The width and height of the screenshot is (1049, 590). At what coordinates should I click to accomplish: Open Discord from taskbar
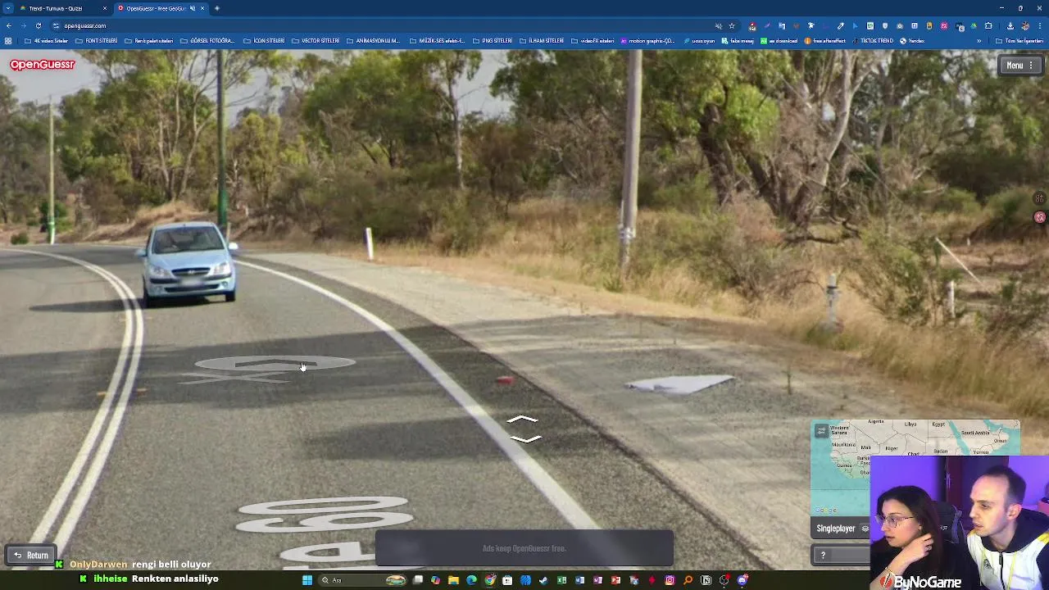(x=742, y=580)
